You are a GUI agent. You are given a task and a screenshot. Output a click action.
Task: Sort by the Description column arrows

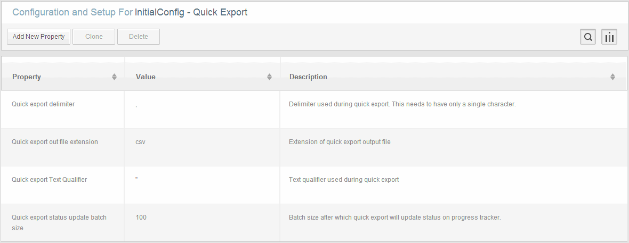coord(612,77)
